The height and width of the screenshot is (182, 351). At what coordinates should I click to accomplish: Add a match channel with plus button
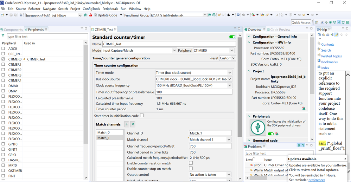(127, 124)
